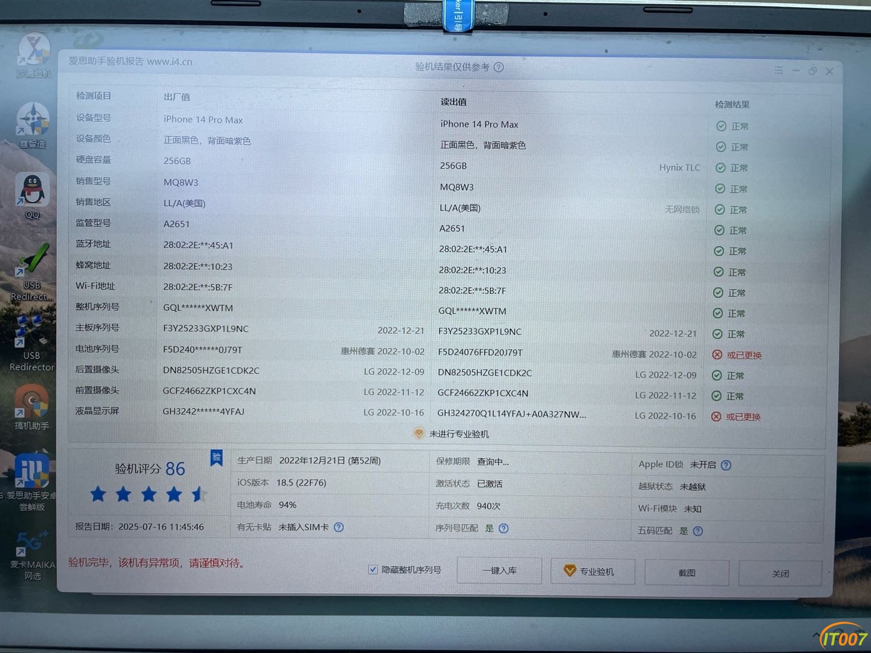Click the 或已更换 result for 电池序列号
This screenshot has height=653, width=871.
pos(744,356)
